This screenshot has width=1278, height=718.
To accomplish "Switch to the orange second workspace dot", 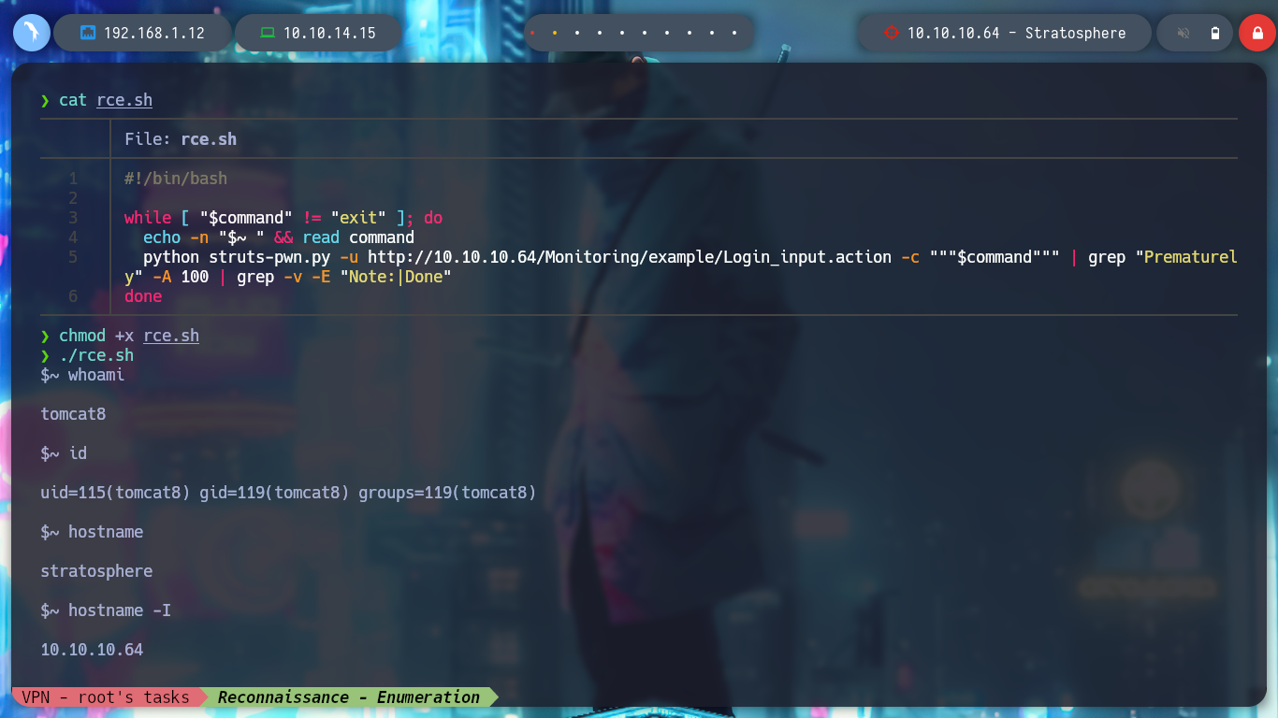I will (554, 33).
